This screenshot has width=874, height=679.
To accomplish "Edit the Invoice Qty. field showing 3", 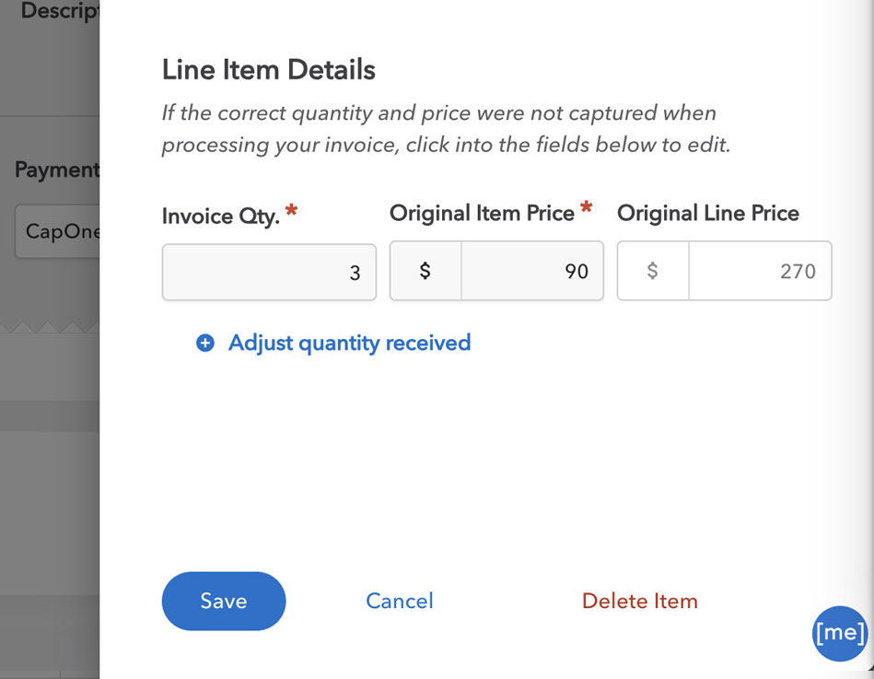I will coord(269,272).
